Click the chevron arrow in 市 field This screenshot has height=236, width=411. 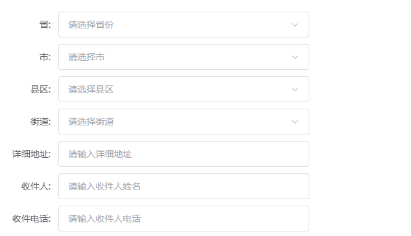[x=295, y=58]
